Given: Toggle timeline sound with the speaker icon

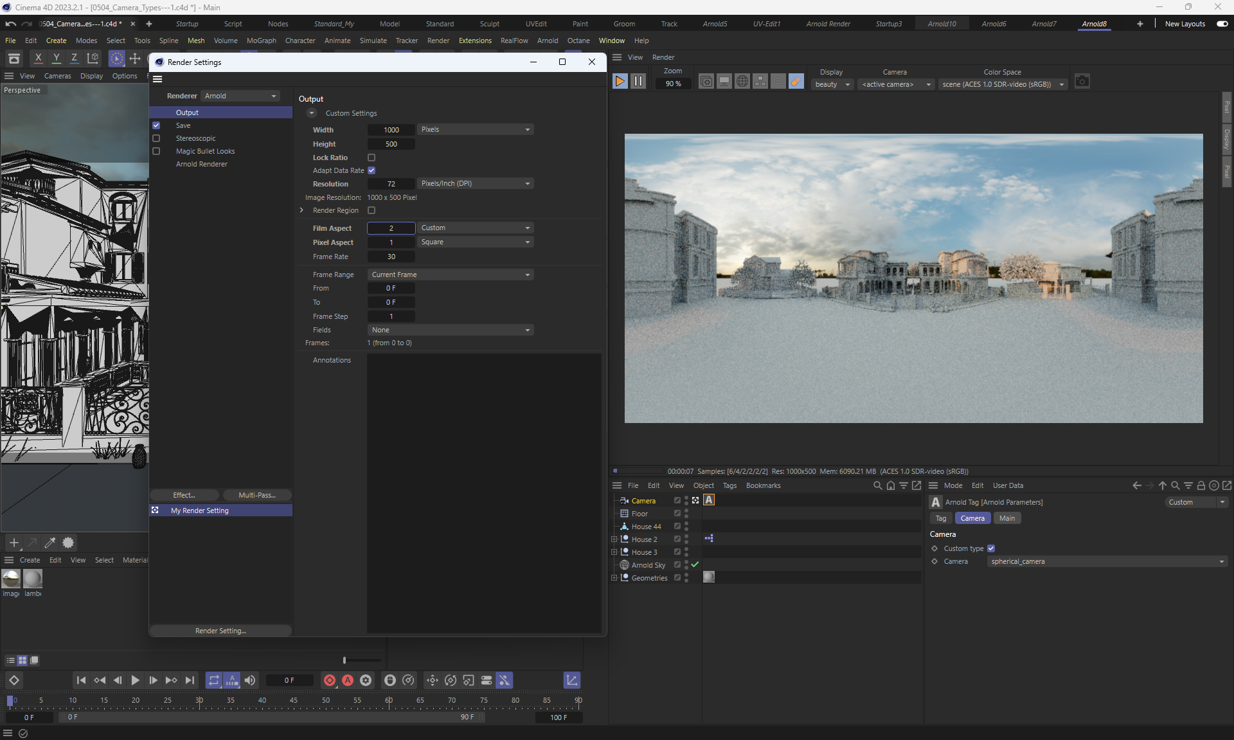Looking at the screenshot, I should point(250,680).
